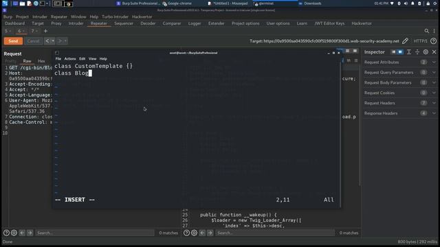
Task: Collapse all Inspector sections icon
Action: (x=417, y=52)
